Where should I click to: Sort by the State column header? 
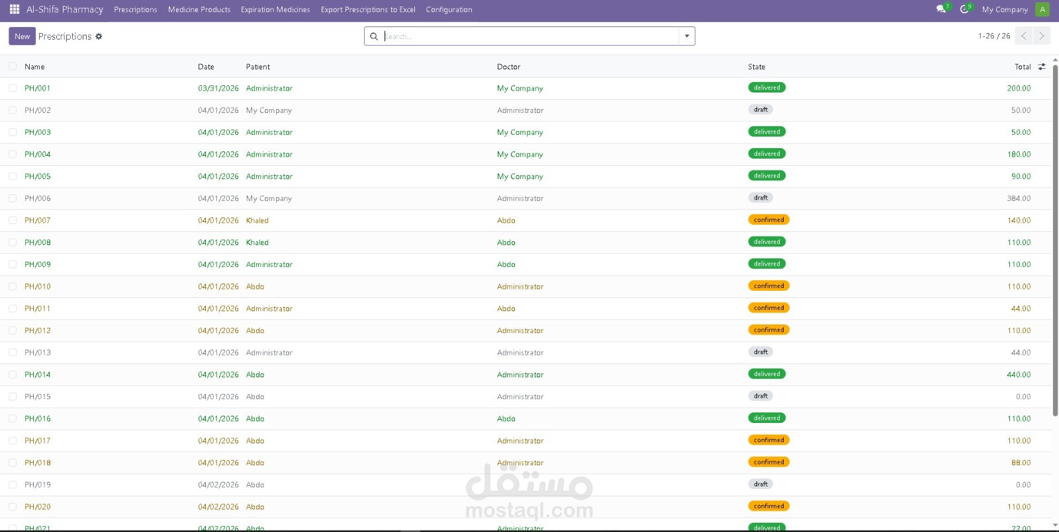(x=757, y=67)
